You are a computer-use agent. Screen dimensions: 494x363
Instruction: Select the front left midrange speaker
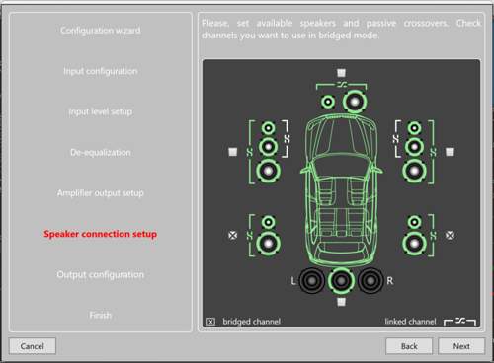coord(268,147)
